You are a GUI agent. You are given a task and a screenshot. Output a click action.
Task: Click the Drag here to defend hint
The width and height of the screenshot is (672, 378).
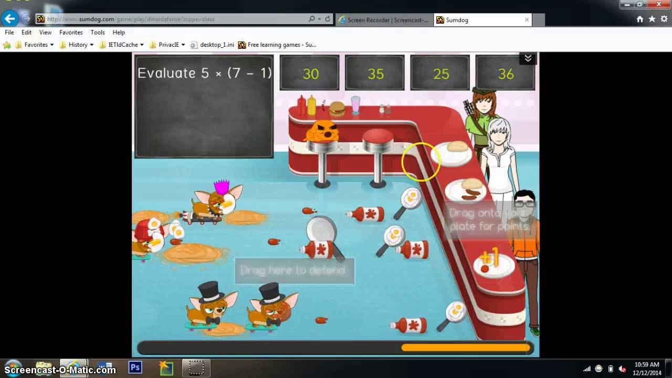tap(293, 270)
